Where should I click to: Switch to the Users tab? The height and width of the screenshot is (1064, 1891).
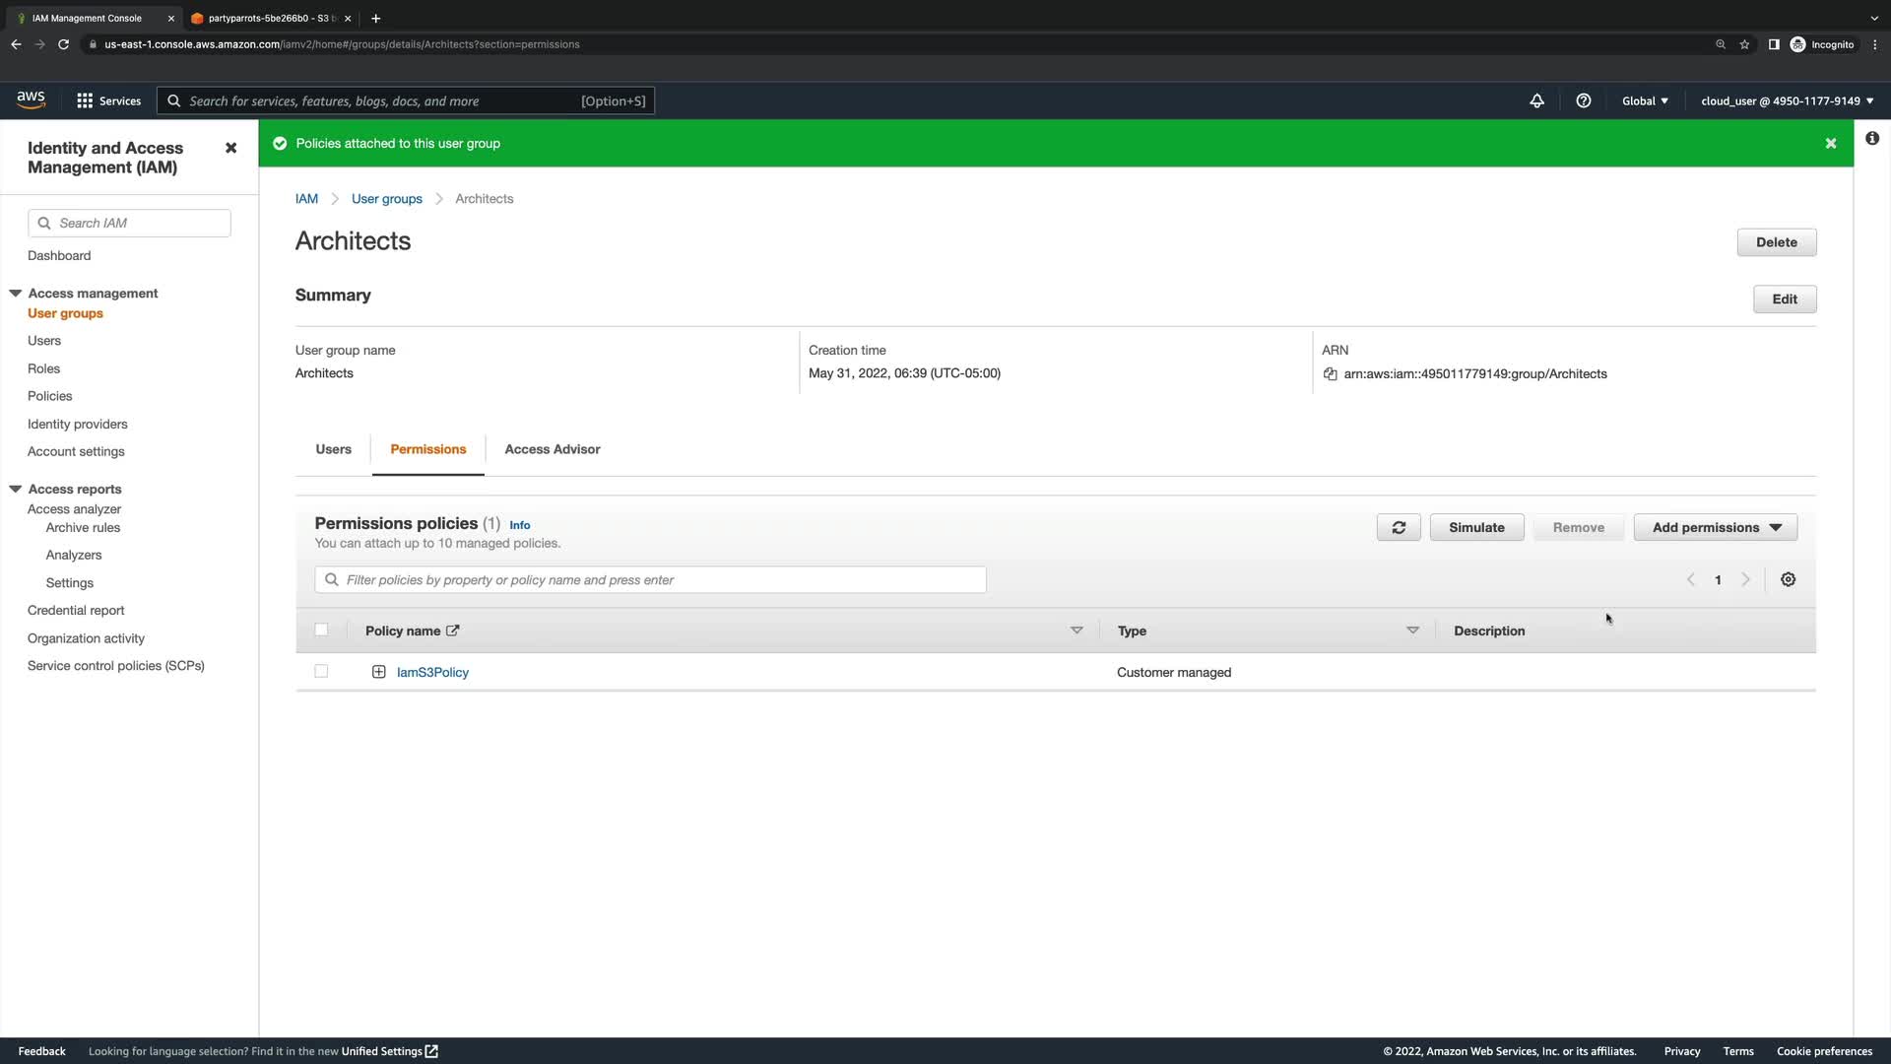pos(333,449)
